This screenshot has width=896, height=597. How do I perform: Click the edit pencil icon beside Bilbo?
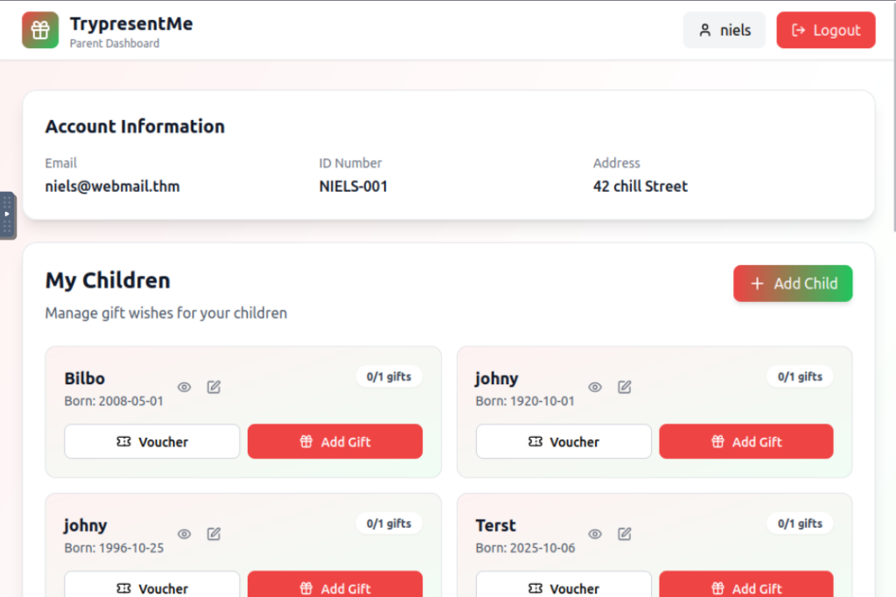213,387
